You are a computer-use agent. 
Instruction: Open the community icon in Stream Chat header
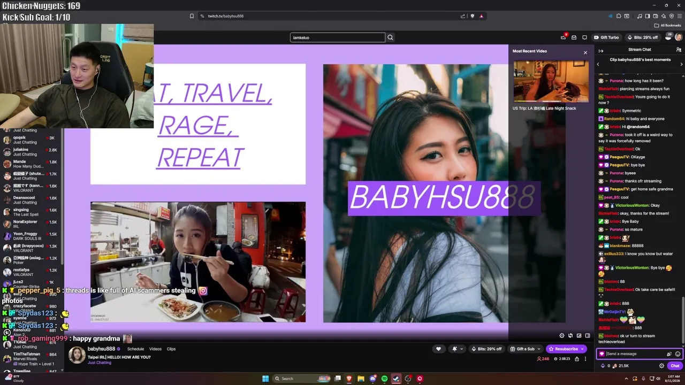pyautogui.click(x=678, y=50)
